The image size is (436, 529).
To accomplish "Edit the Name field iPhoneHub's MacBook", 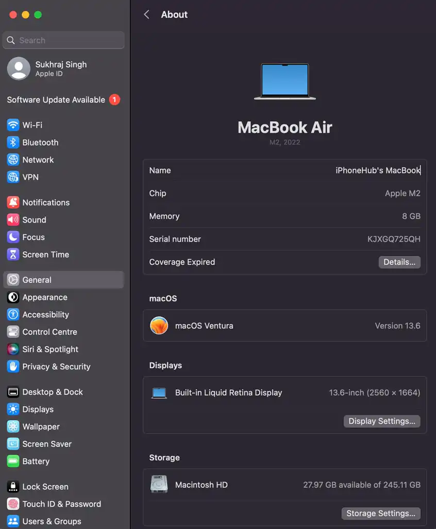I will tap(377, 170).
